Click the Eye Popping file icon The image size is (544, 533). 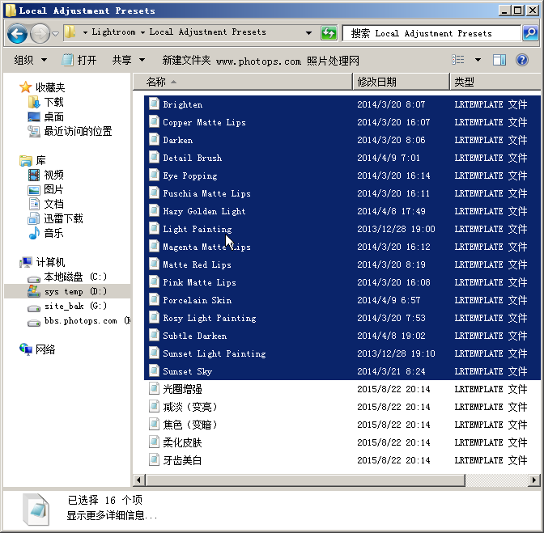pos(154,175)
